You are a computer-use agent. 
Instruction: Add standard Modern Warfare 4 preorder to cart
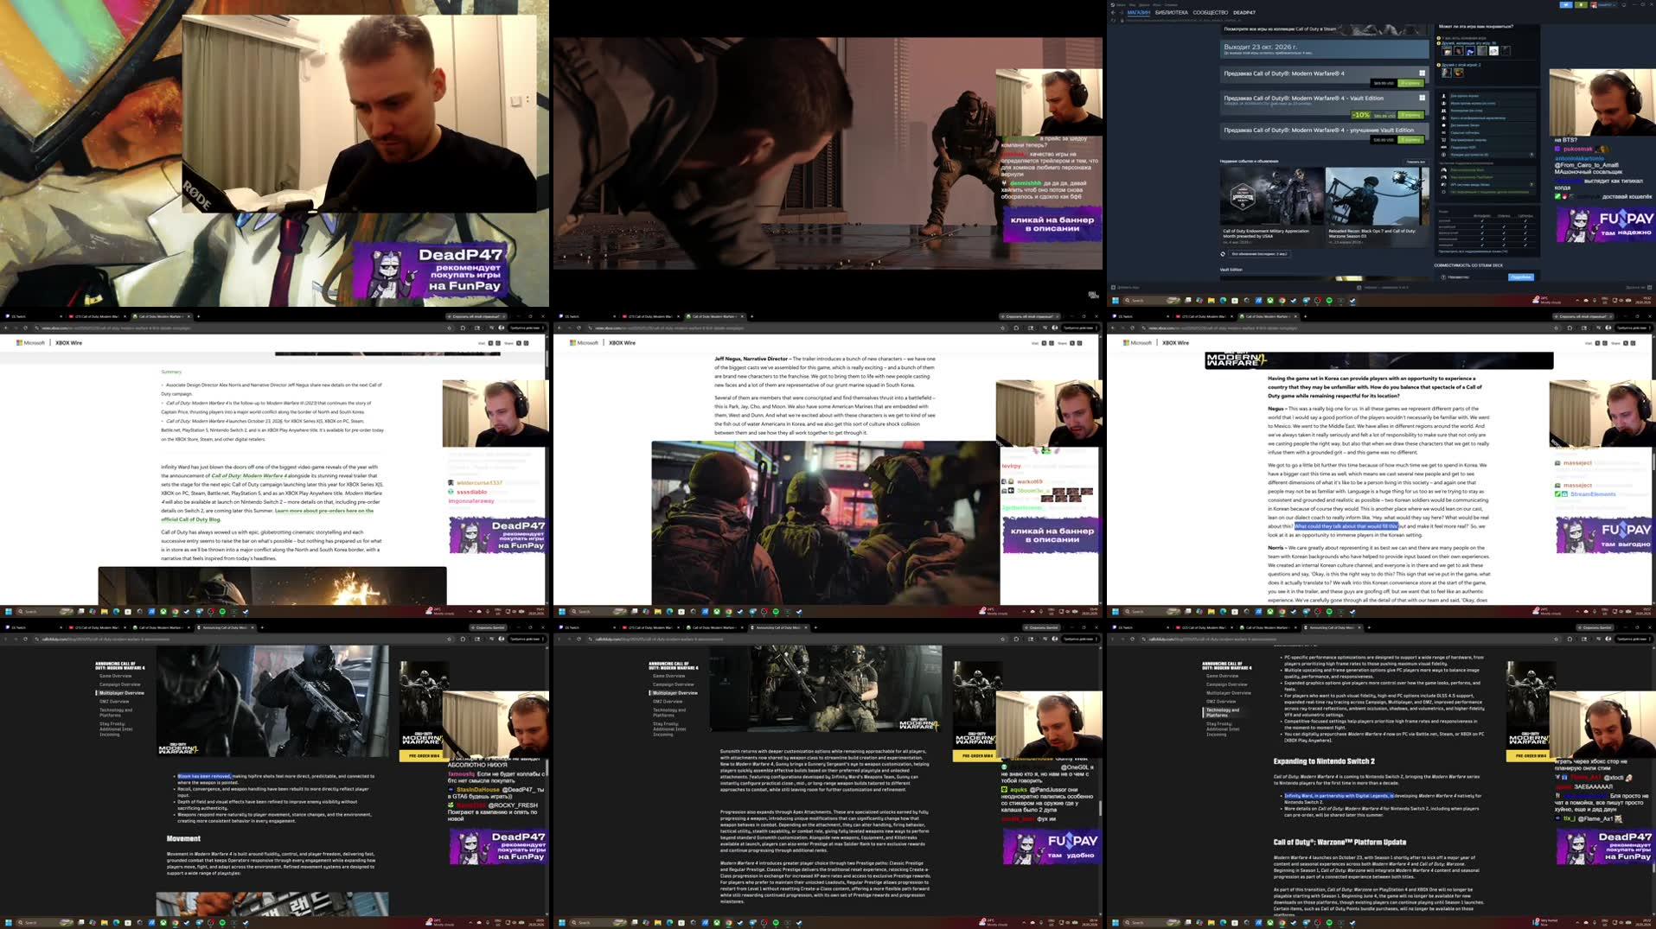coord(1410,84)
